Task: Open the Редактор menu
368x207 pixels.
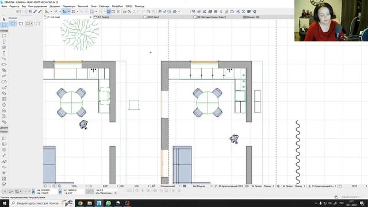Action: click(14, 6)
